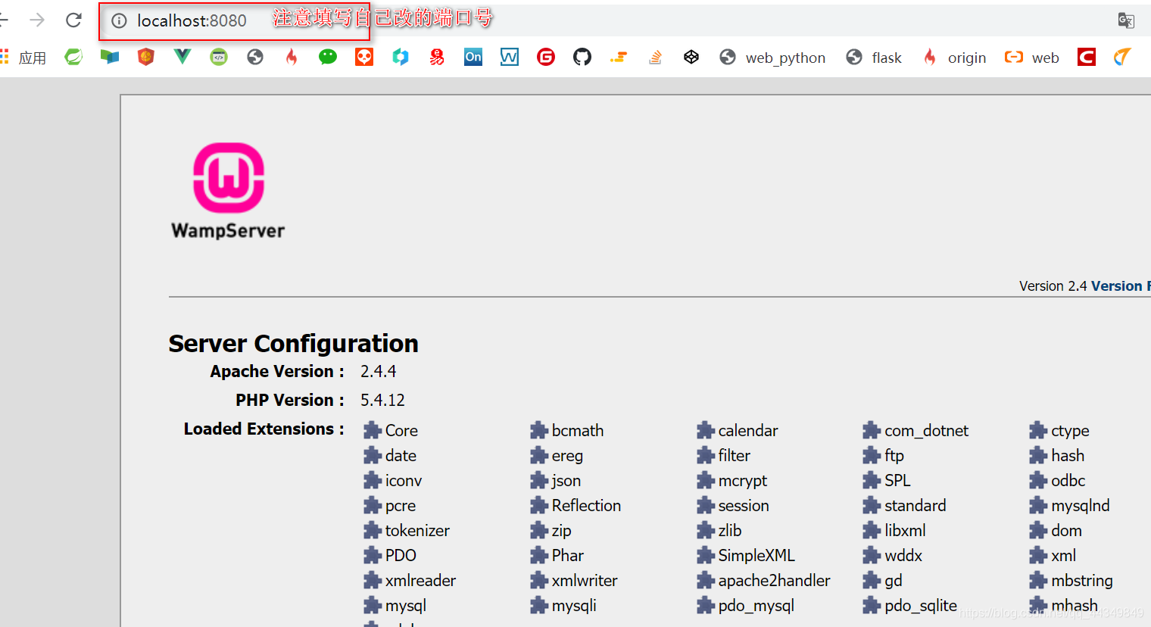The height and width of the screenshot is (627, 1151).
Task: Click the tokenizer extension entry
Action: click(x=407, y=530)
